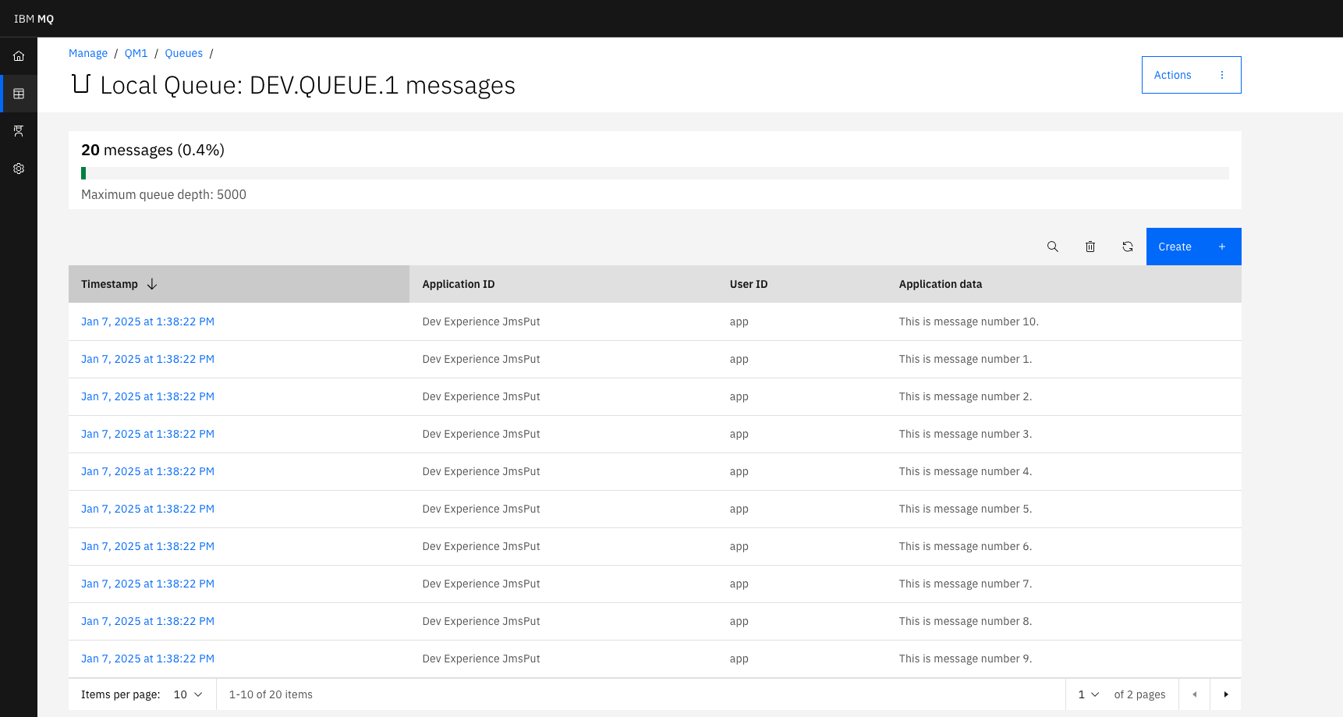Create a new message on the queue
The height and width of the screenshot is (717, 1343).
click(1175, 246)
